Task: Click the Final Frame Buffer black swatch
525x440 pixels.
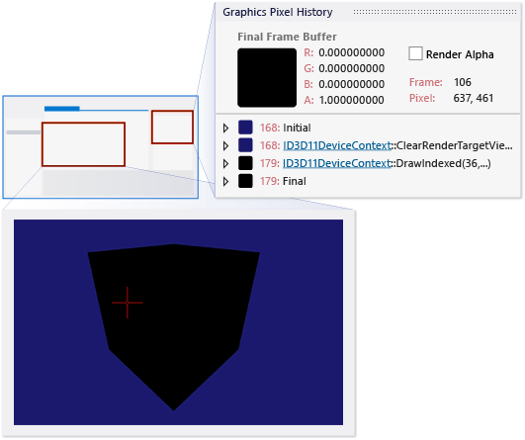Action: point(267,78)
